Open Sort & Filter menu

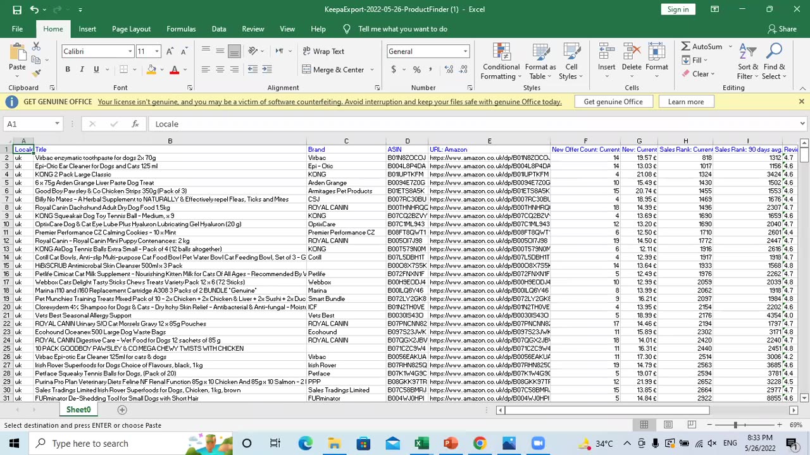747,62
